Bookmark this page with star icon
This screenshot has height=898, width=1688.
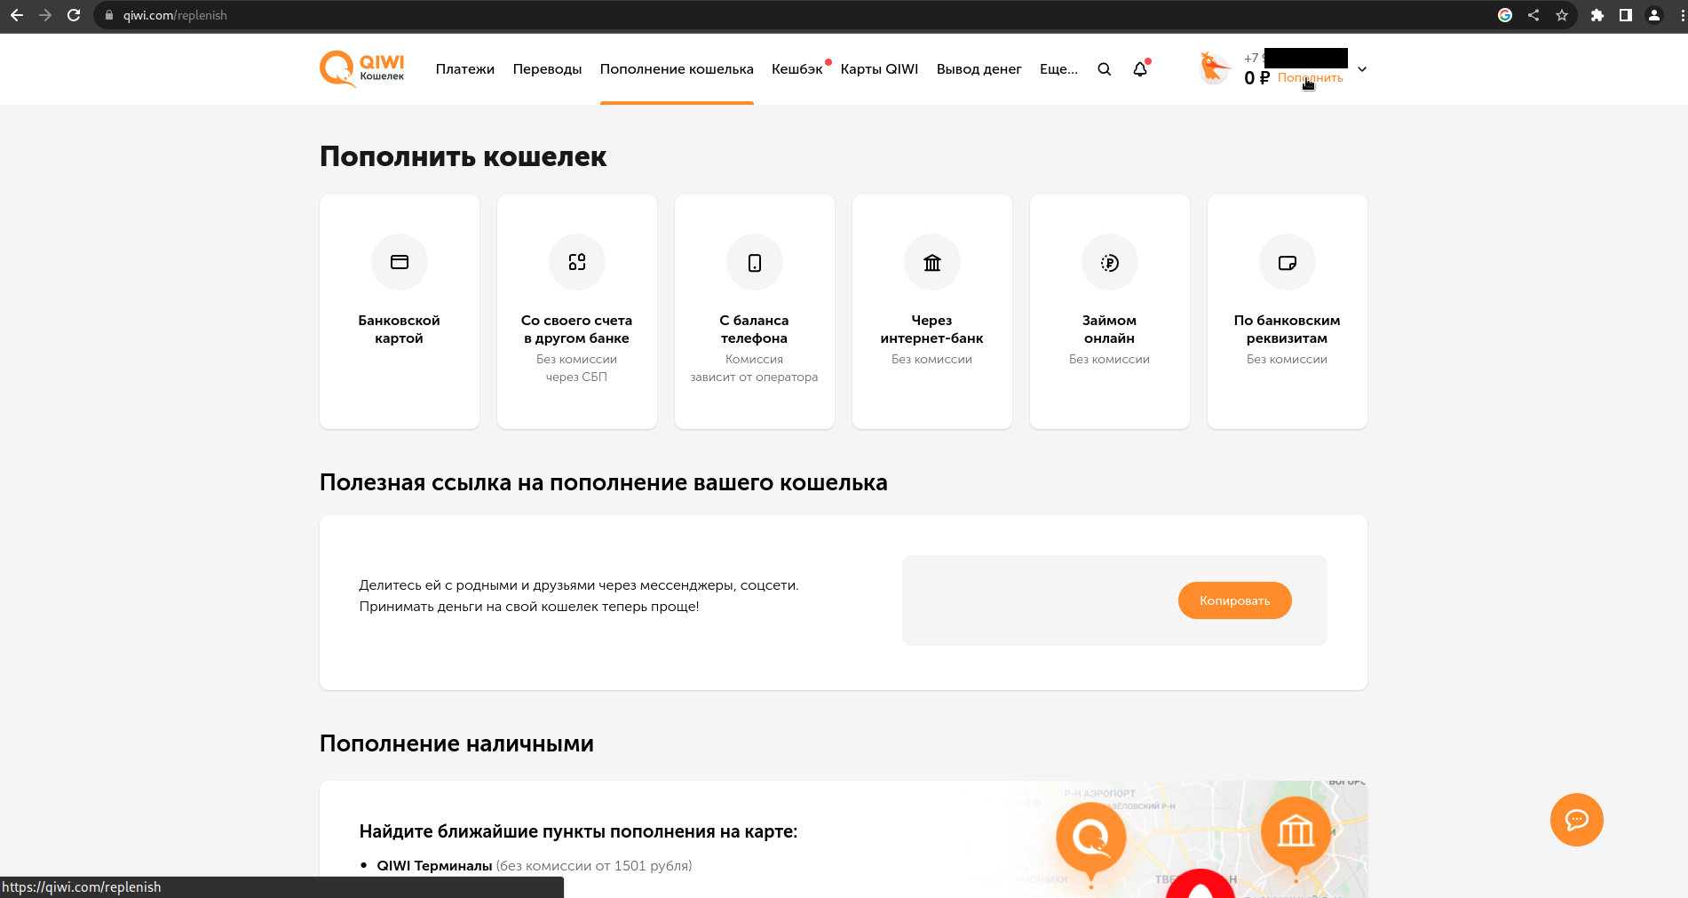click(x=1562, y=15)
